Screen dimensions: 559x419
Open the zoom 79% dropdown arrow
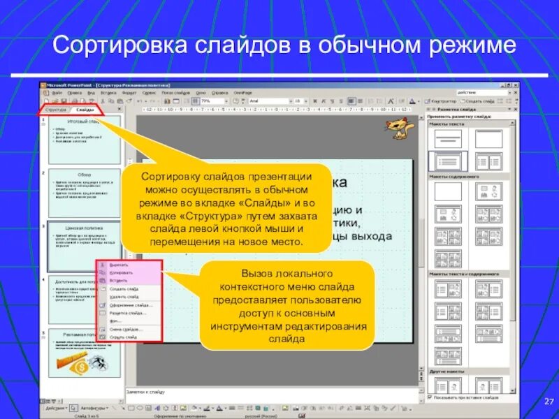point(226,101)
